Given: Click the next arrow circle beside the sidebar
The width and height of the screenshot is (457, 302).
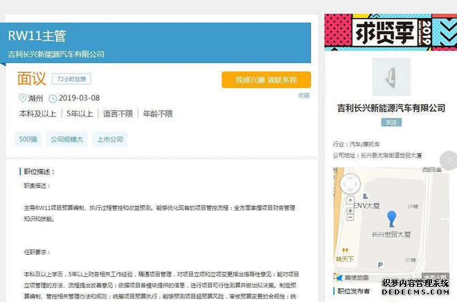Looking at the screenshot, I should [449, 160].
